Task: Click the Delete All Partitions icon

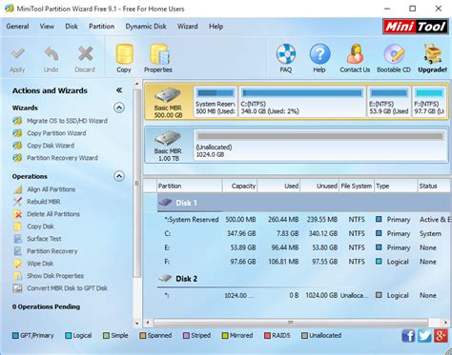Action: tap(18, 214)
